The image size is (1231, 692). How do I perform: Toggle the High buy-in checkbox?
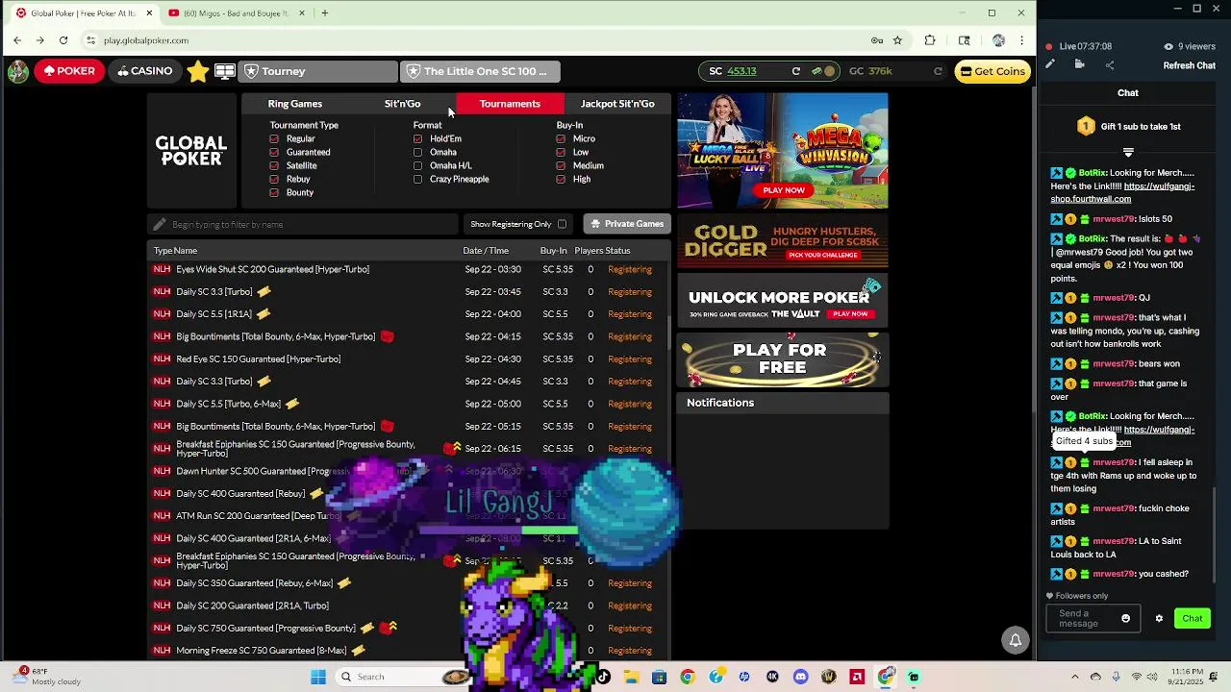(561, 179)
